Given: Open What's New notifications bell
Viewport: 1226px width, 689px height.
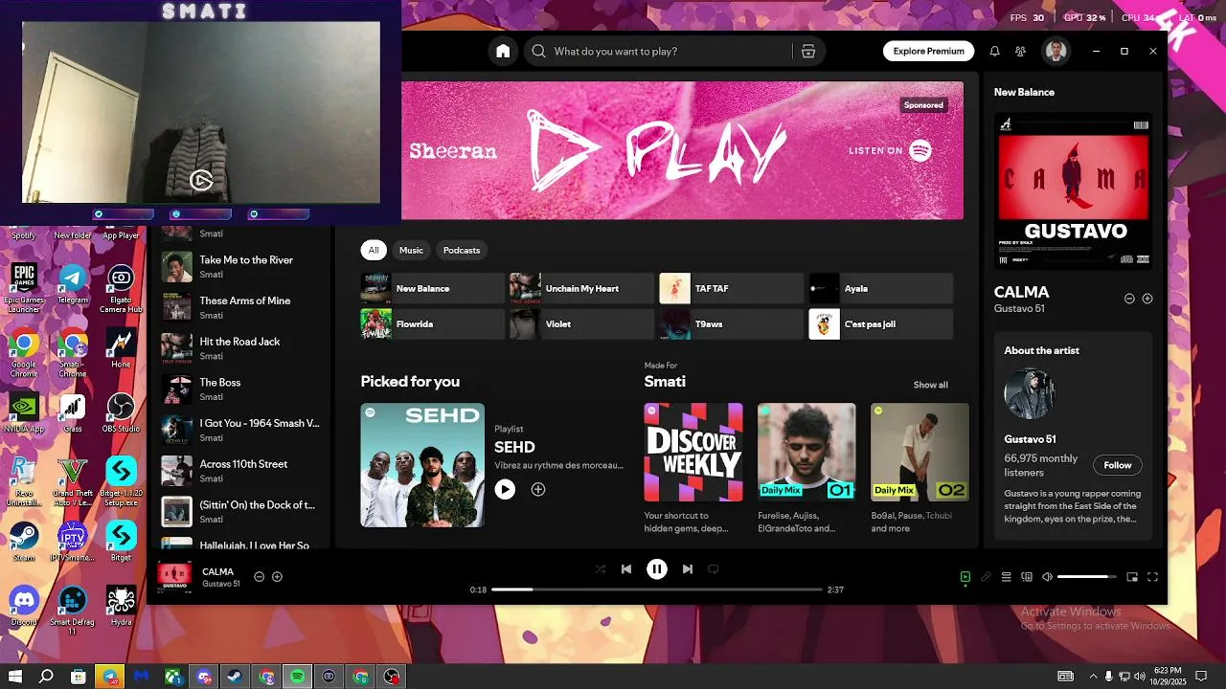Looking at the screenshot, I should coord(994,52).
